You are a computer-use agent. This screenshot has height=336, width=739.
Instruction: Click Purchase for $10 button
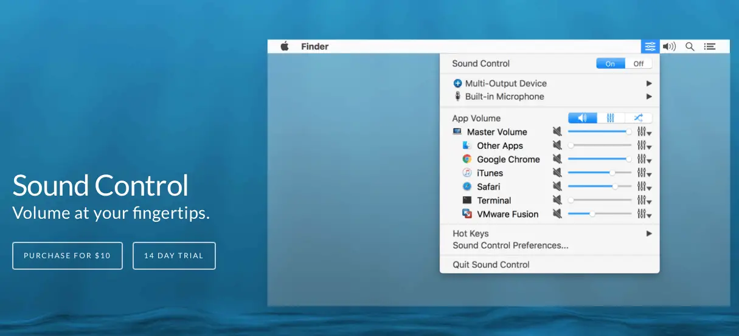68,256
